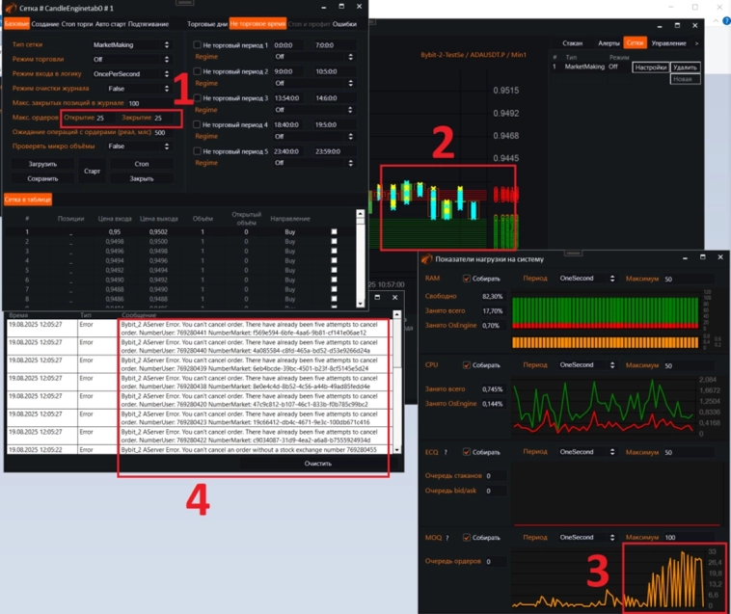Open the Стакан tab
The width and height of the screenshot is (731, 614).
point(572,43)
